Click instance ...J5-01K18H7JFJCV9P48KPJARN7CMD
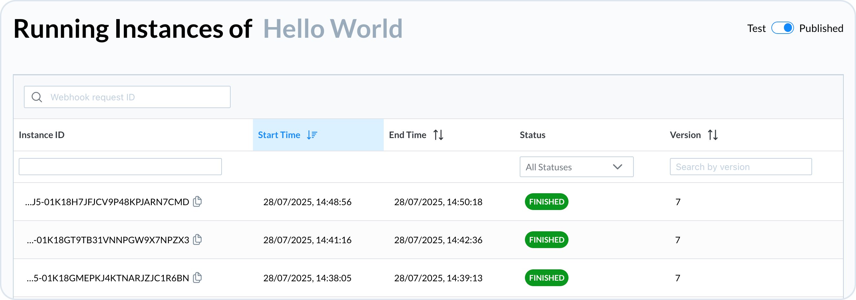Screen dimensions: 856x300 pos(107,202)
